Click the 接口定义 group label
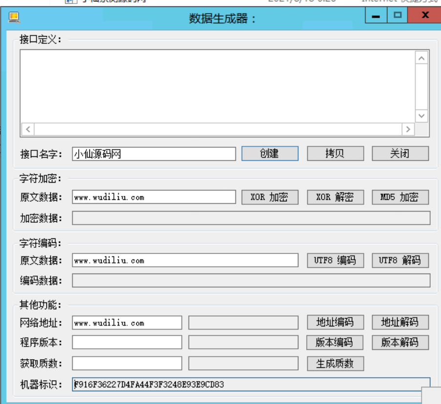Viewport: 441px width, 404px height. pyautogui.click(x=41, y=40)
